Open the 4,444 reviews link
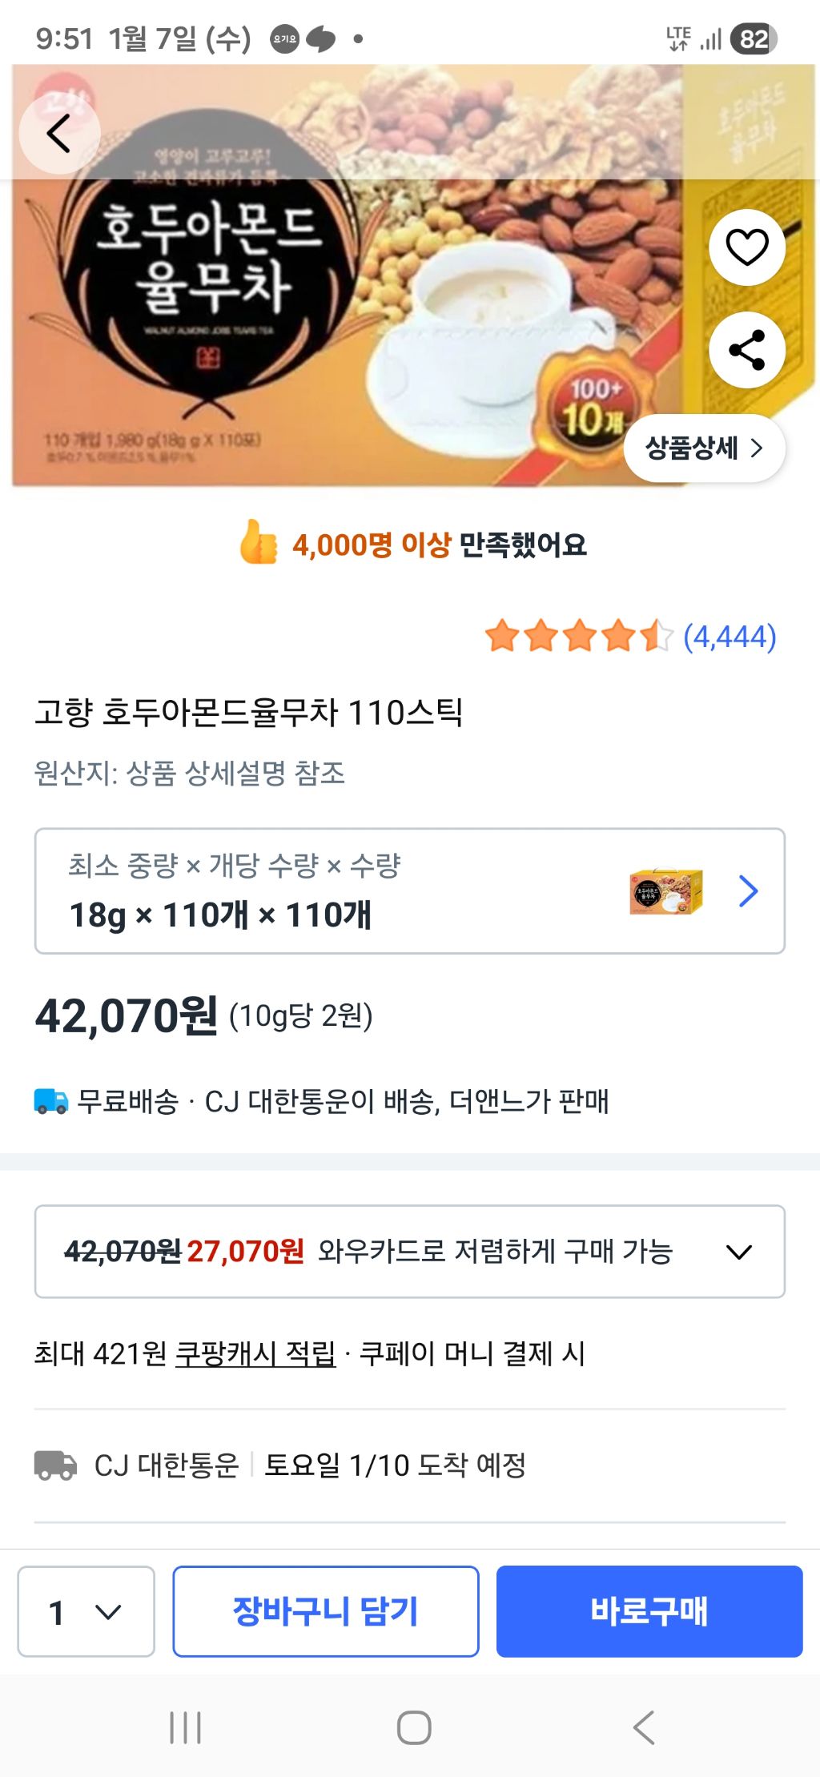 [730, 637]
